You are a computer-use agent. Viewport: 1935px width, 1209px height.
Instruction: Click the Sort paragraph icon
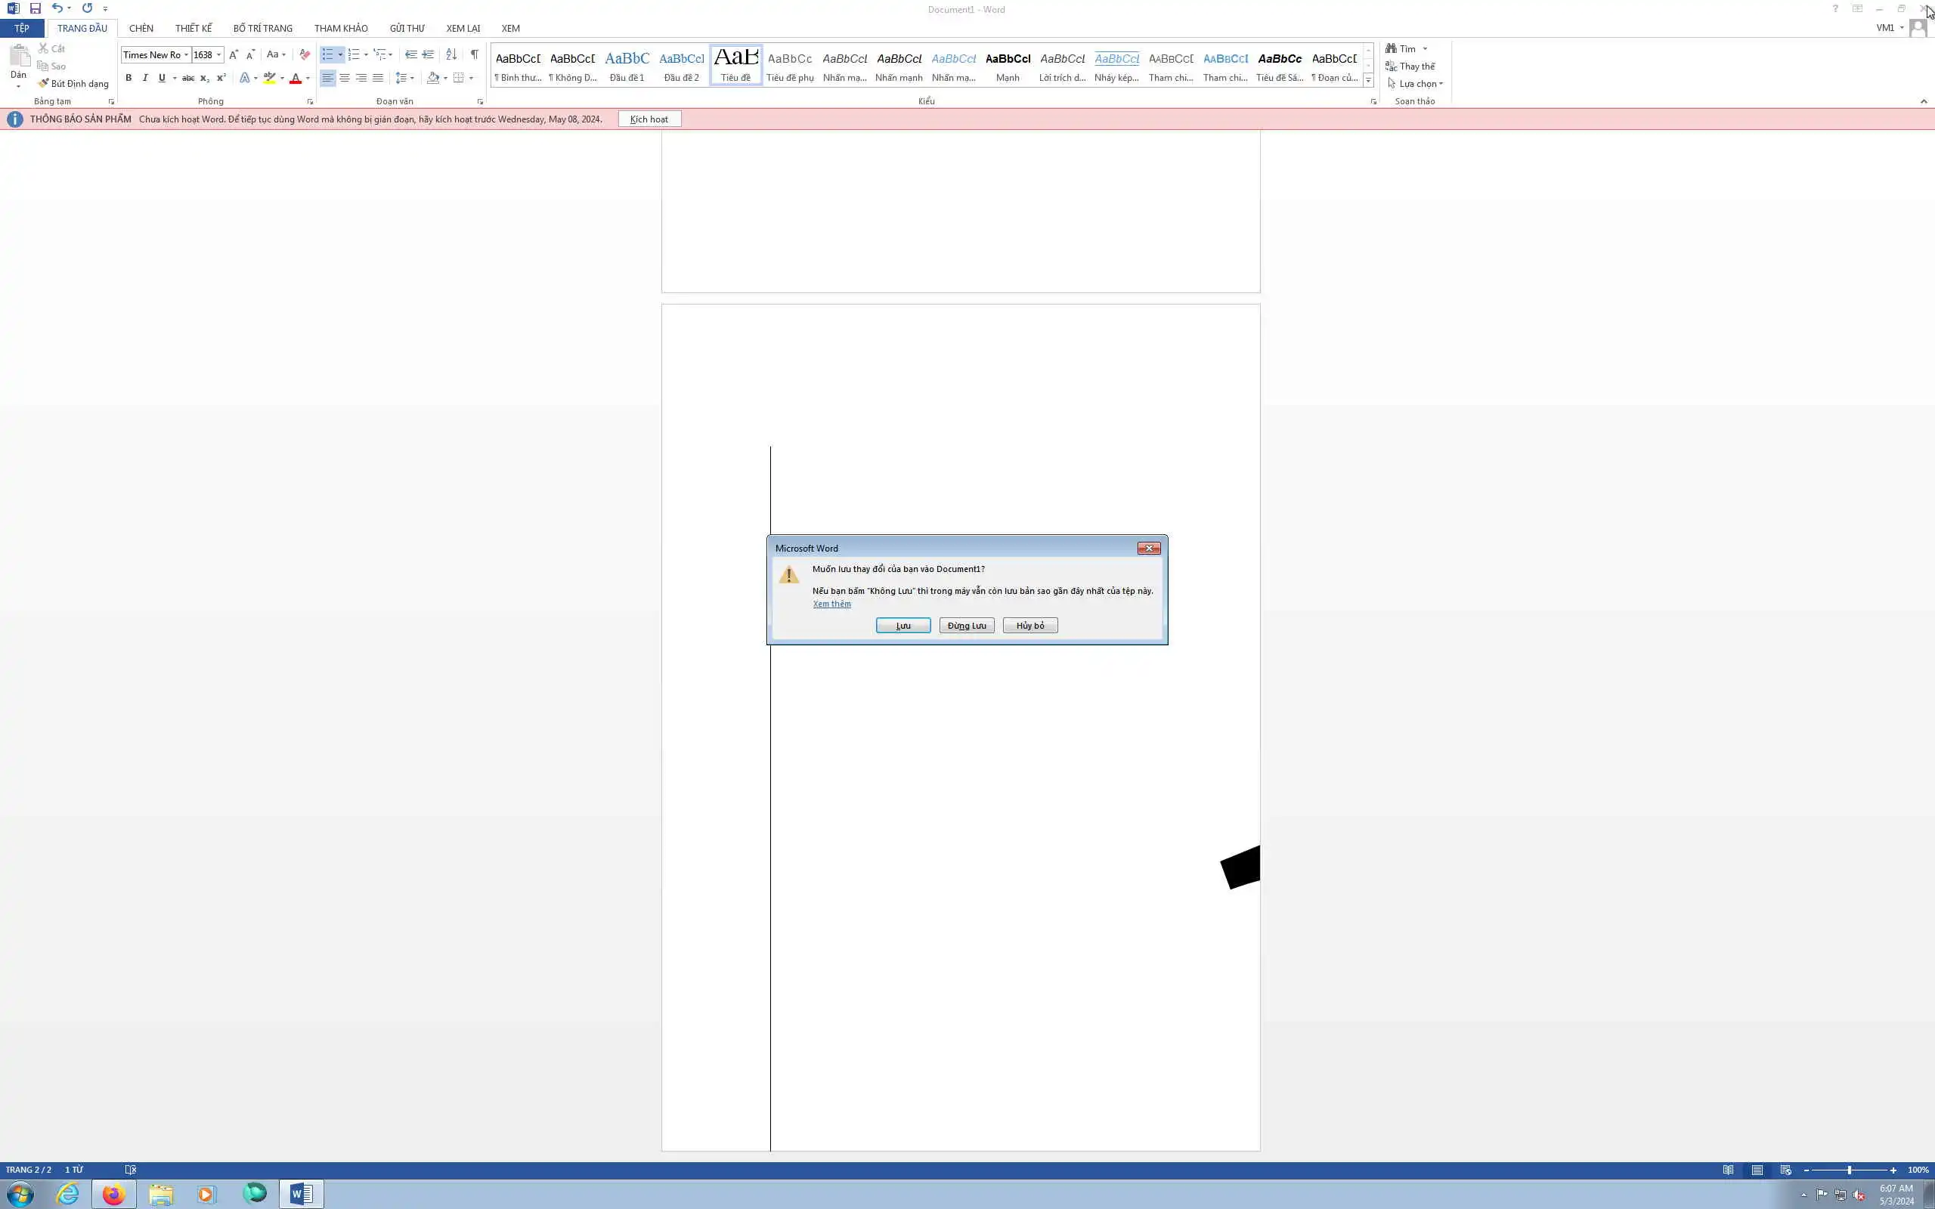(451, 54)
